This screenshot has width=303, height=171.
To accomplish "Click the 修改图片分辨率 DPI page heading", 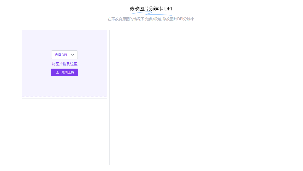I will point(151,8).
